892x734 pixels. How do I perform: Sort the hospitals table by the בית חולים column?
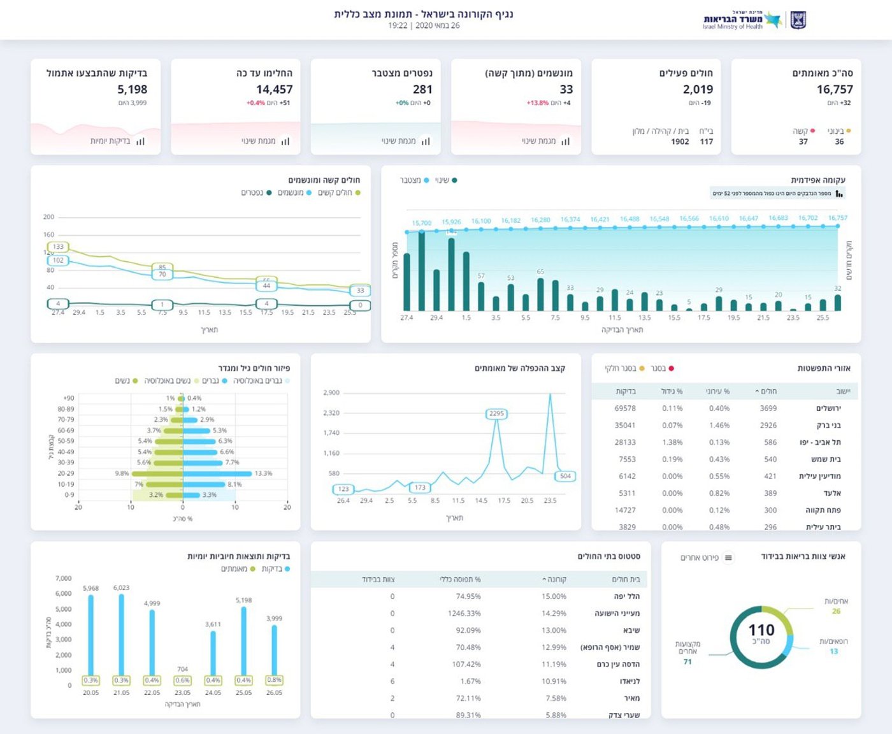click(626, 580)
